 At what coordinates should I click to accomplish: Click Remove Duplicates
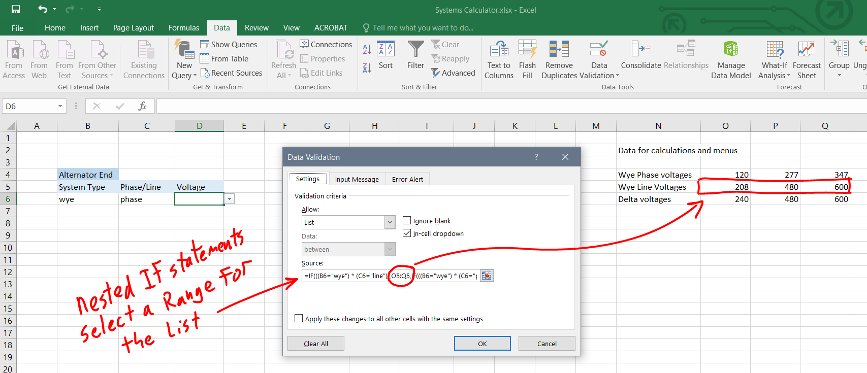pyautogui.click(x=559, y=59)
